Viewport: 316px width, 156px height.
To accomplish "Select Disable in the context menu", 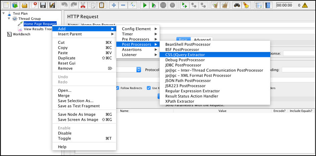I will [x=84, y=133].
